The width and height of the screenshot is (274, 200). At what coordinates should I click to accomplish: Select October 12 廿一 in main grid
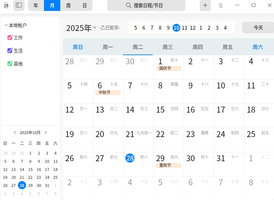tap(78, 115)
